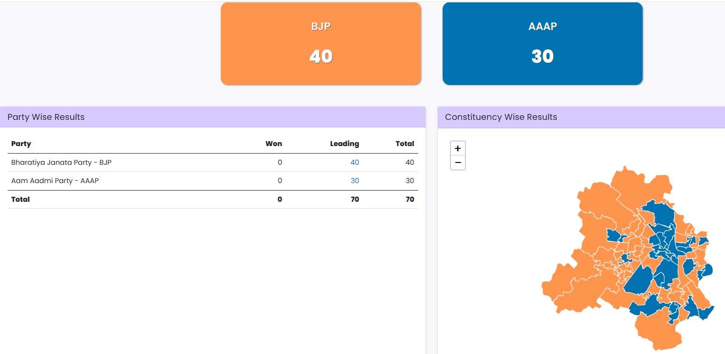This screenshot has height=354, width=725.
Task: Pick the blue constituency on the map's eastern edge
Action: click(x=706, y=270)
